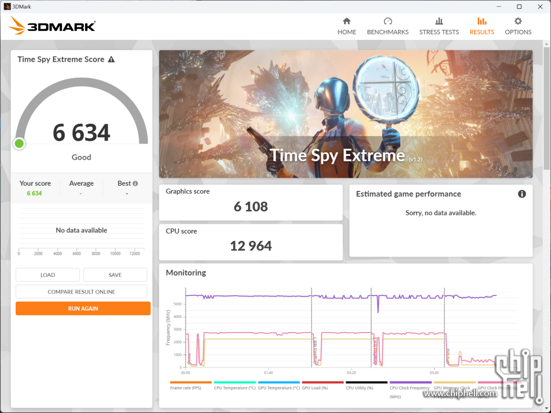Toggle the GPU Temperature legend swatch
This screenshot has width=551, height=413.
(x=279, y=382)
